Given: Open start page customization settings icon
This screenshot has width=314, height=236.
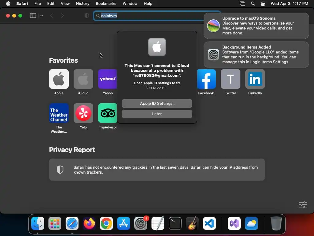Looking at the screenshot, I should (x=303, y=205).
